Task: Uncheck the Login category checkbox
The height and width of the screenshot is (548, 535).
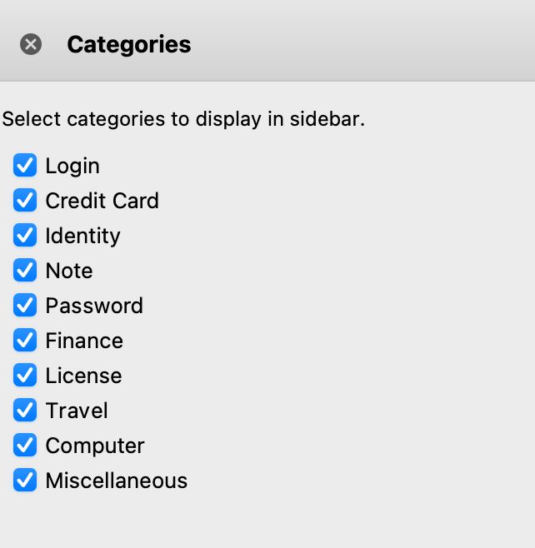Action: point(25,165)
